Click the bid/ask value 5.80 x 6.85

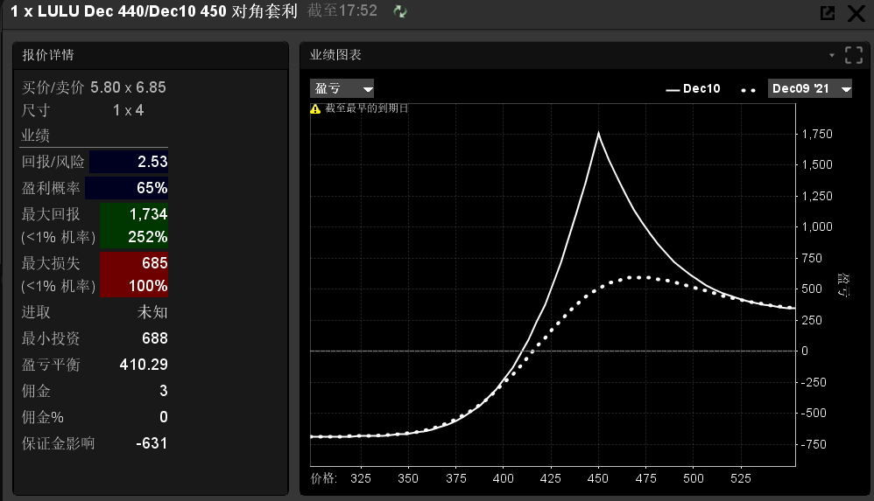pyautogui.click(x=128, y=87)
